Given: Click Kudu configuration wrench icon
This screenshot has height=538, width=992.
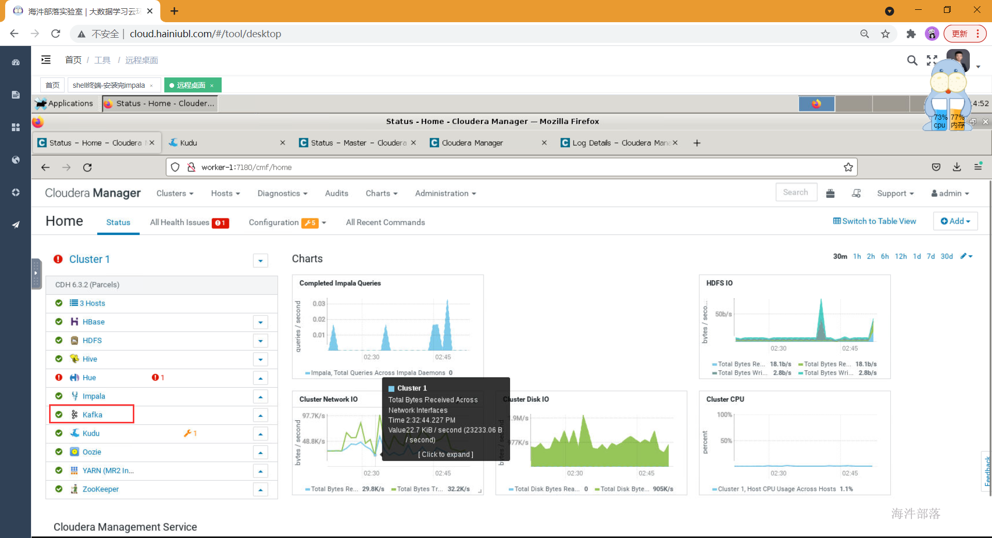Looking at the screenshot, I should pos(188,433).
